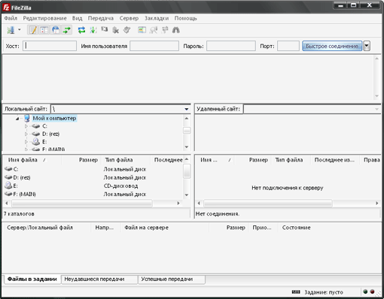Open the Вид menu

[x=78, y=18]
